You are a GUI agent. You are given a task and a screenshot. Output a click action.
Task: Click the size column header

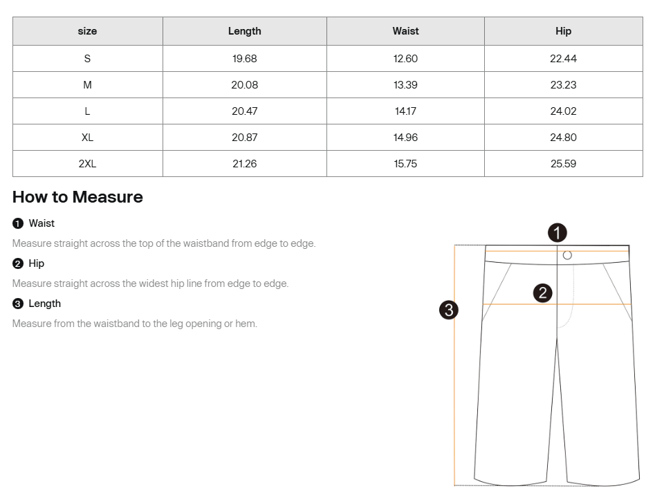(87, 31)
